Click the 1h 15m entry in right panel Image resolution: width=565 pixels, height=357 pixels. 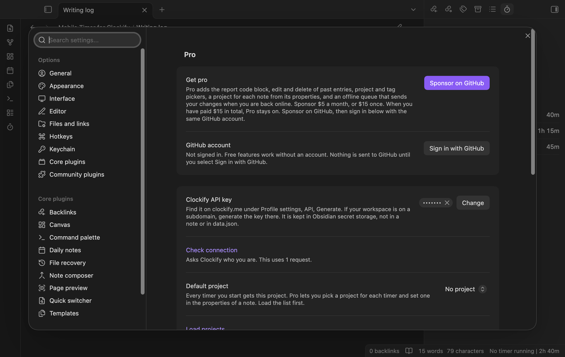549,131
